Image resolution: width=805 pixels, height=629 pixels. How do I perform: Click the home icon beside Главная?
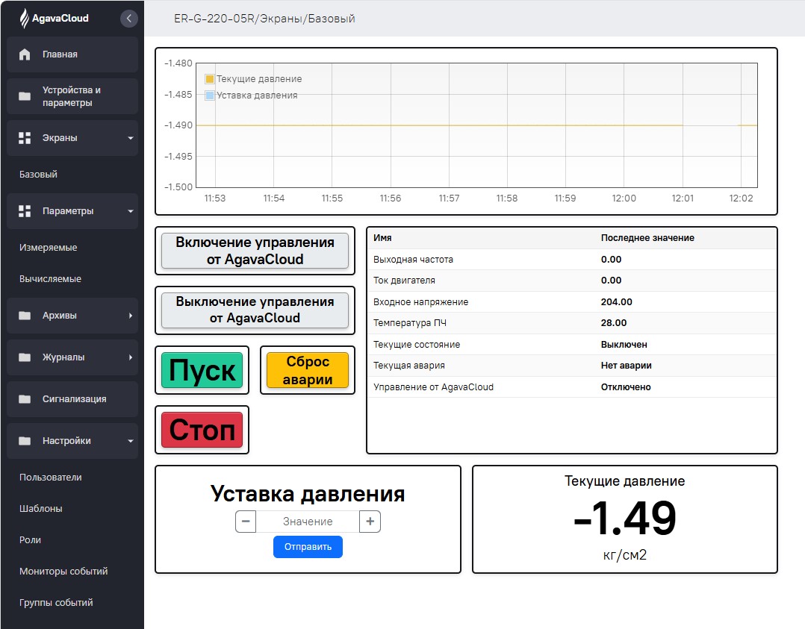point(25,54)
